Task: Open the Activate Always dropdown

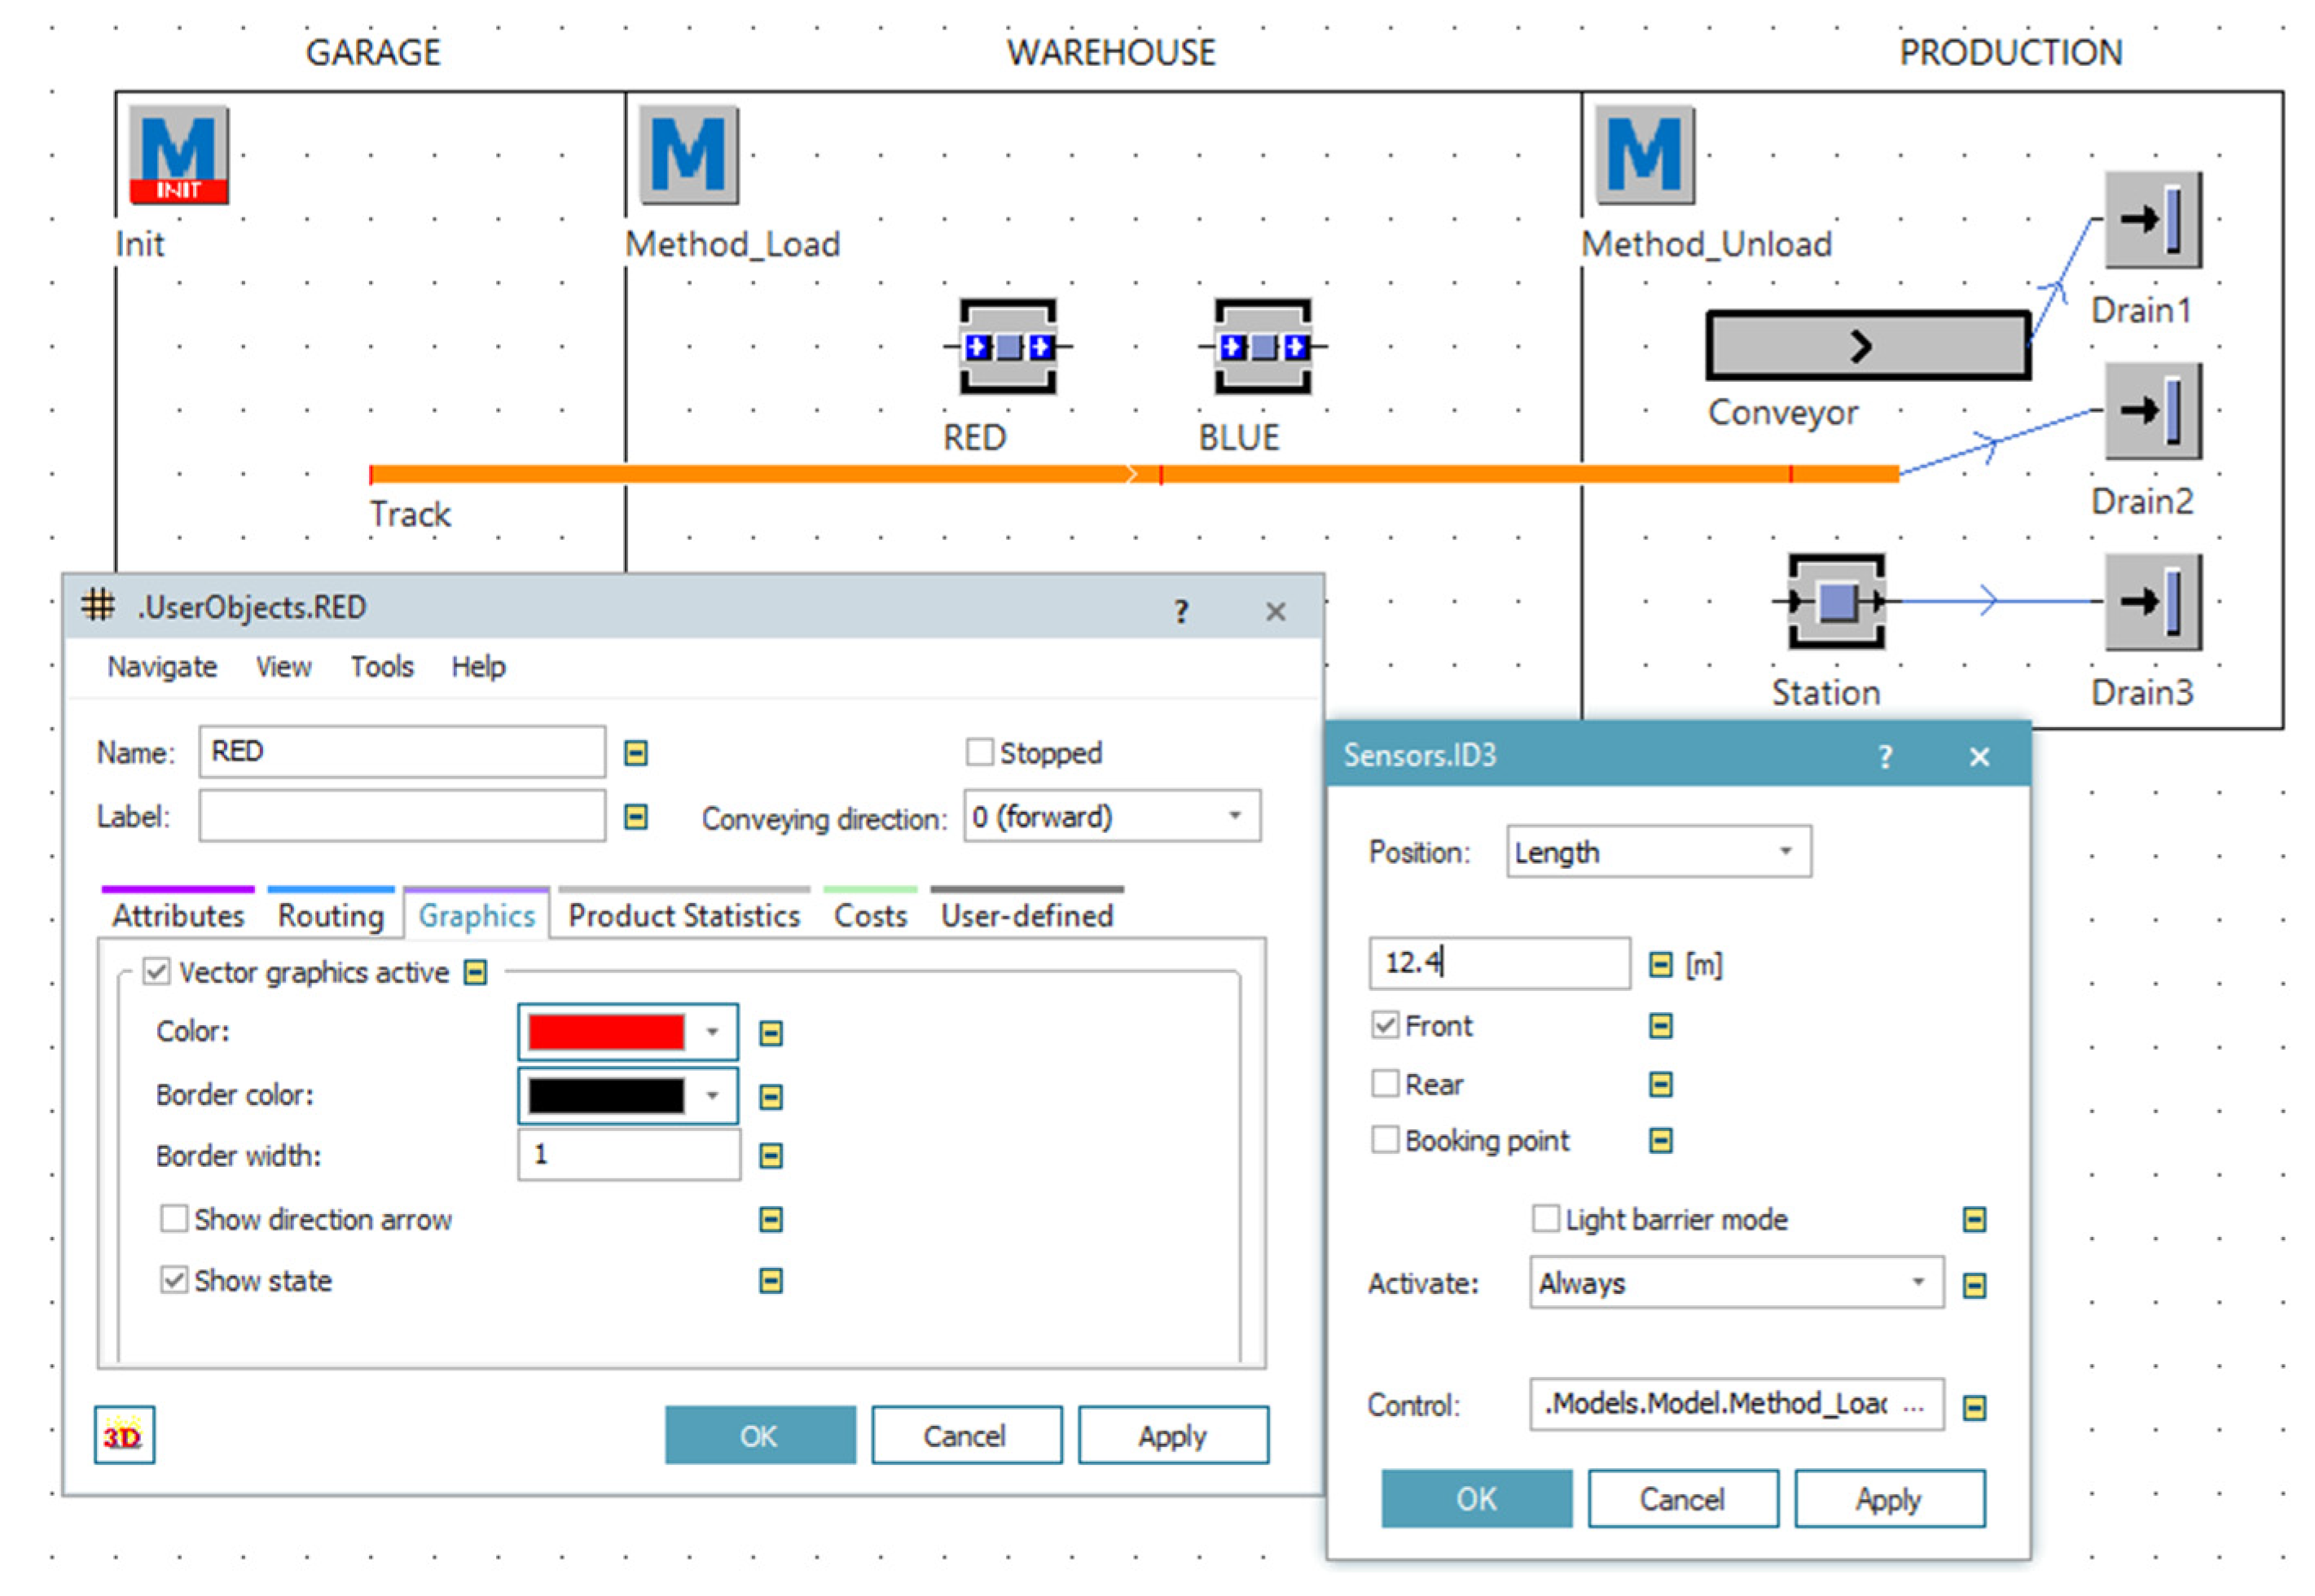Action: pos(1735,1283)
